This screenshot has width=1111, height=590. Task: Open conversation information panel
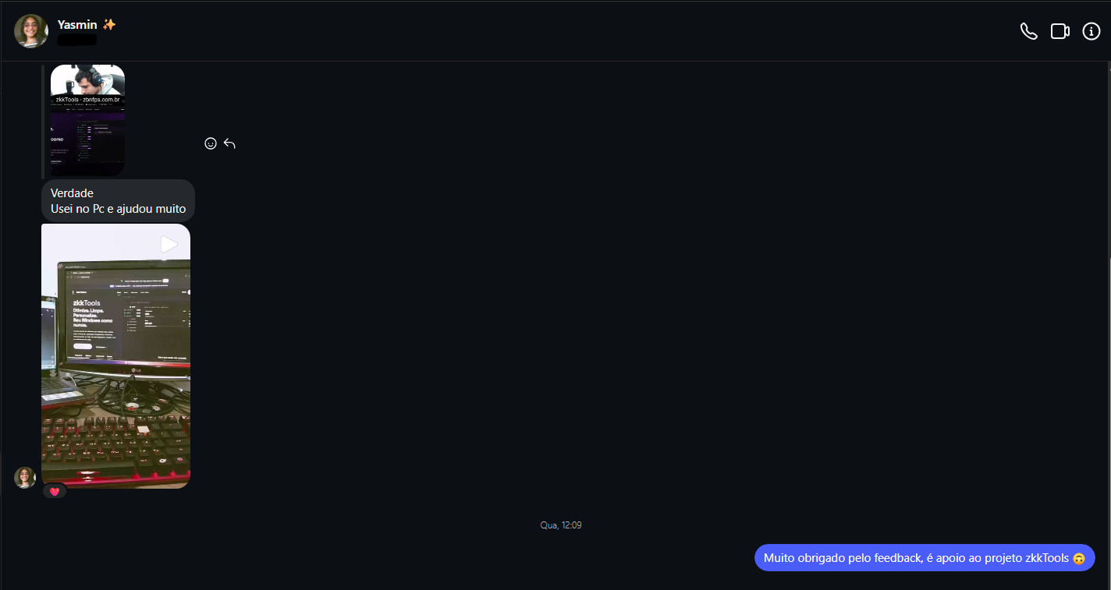(1091, 31)
